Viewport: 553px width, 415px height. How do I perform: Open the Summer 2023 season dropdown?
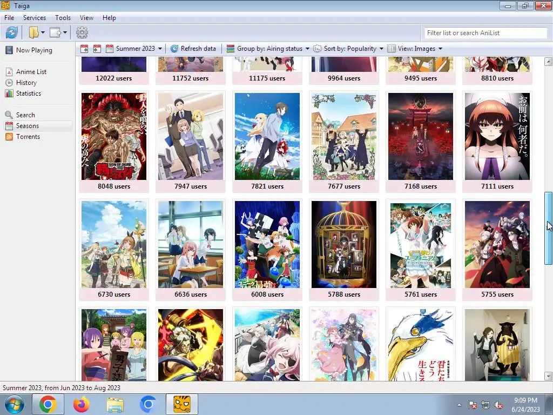click(160, 49)
